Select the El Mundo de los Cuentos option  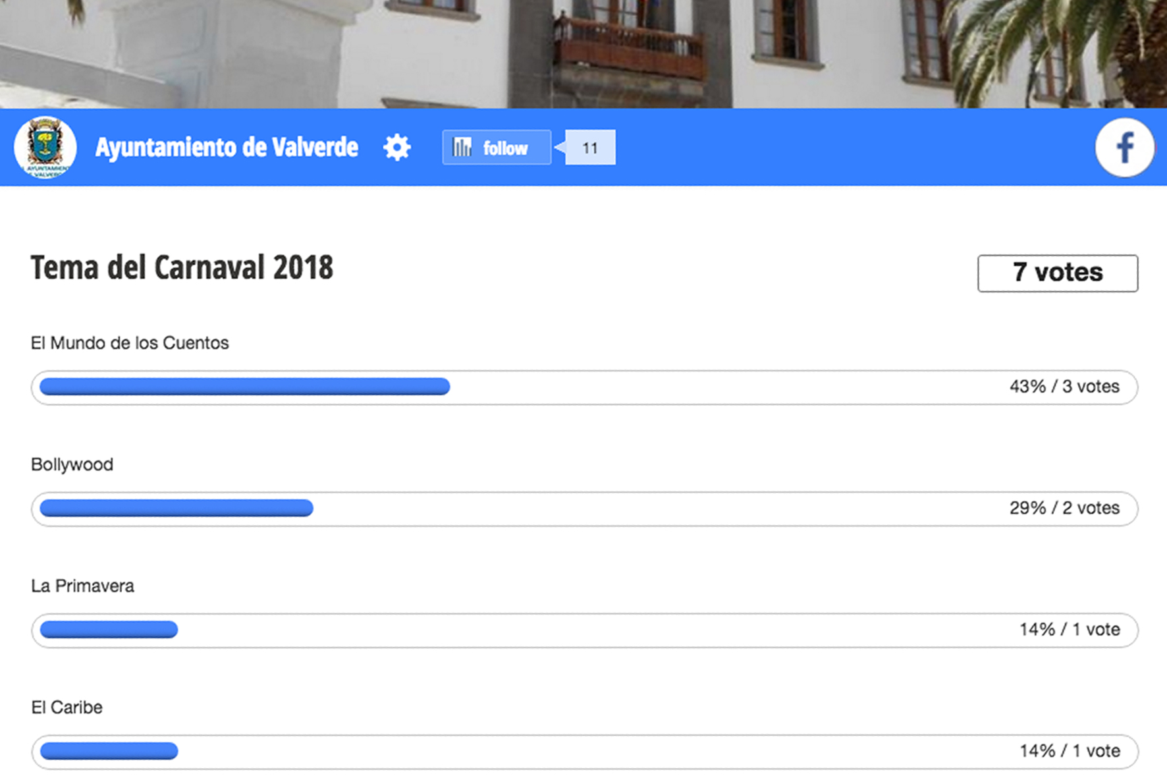[130, 343]
